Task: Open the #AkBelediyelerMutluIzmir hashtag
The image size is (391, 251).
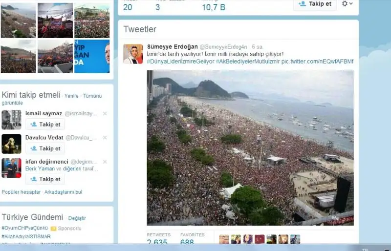Action: pyautogui.click(x=248, y=62)
